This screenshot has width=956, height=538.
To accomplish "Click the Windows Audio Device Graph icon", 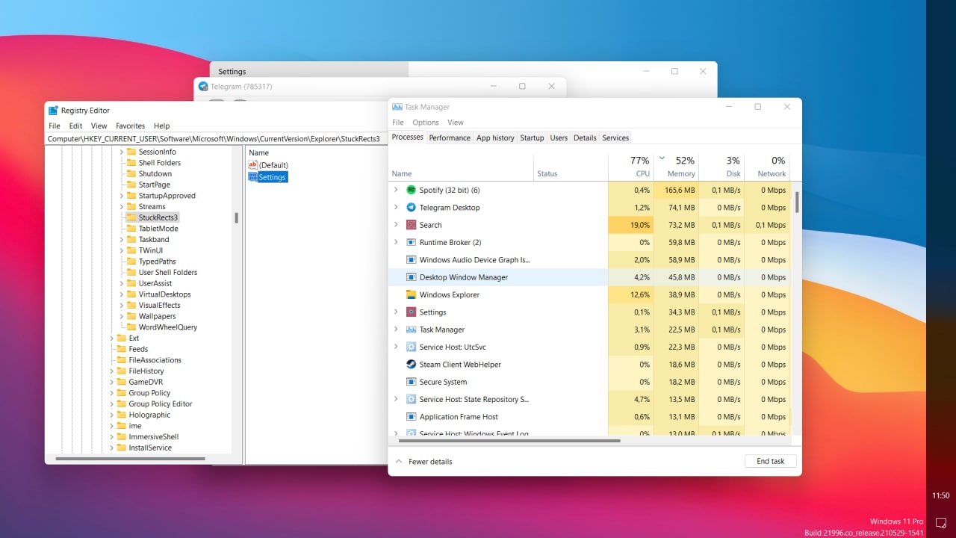I will (x=411, y=260).
